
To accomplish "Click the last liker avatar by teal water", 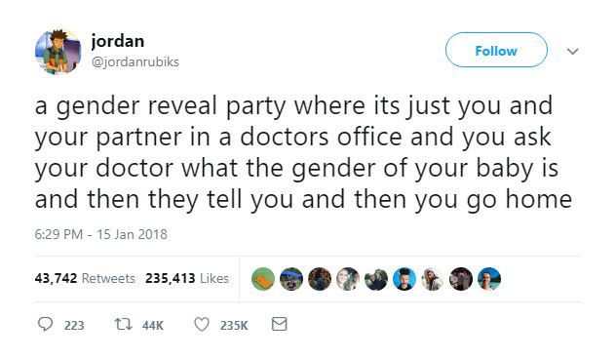I will click(489, 279).
